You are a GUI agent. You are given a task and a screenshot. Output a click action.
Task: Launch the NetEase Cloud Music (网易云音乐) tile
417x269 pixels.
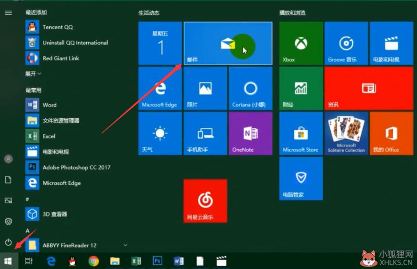coord(205,201)
